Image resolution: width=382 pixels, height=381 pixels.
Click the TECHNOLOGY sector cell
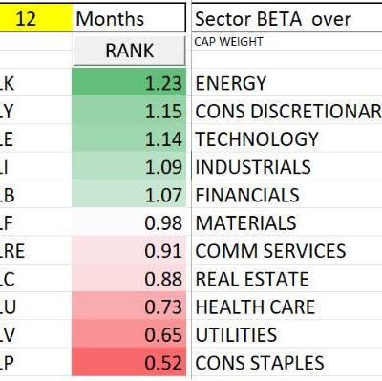pyautogui.click(x=286, y=138)
